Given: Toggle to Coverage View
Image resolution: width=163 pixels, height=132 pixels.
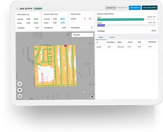Looking at the screenshot, I should tap(111, 8).
